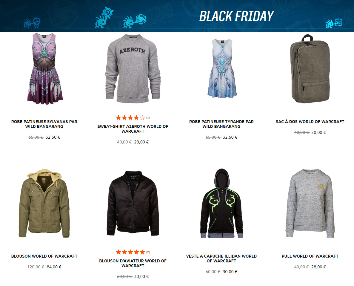The height and width of the screenshot is (286, 354).
Task: Click the Robe Patineuse Sylvanas title link
Action: click(x=44, y=124)
